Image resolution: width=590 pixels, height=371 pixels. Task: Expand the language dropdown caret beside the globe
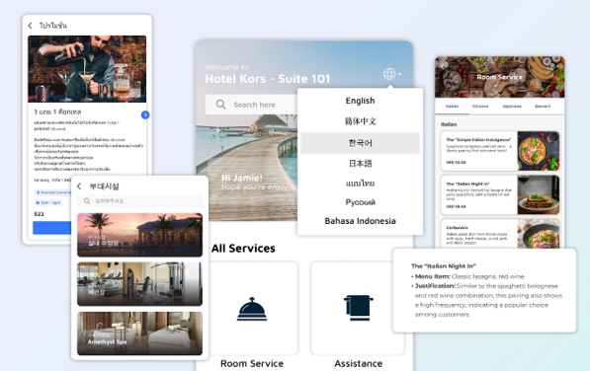pos(399,74)
